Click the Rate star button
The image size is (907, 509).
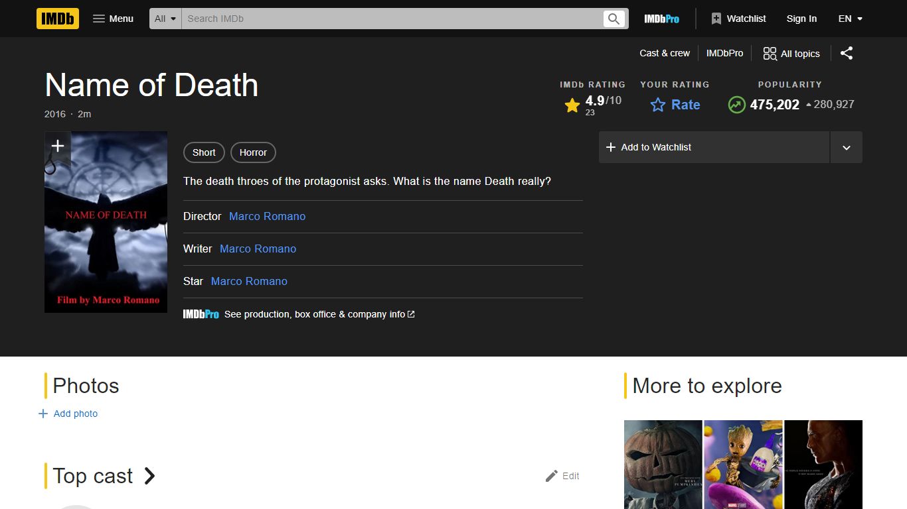(x=675, y=105)
